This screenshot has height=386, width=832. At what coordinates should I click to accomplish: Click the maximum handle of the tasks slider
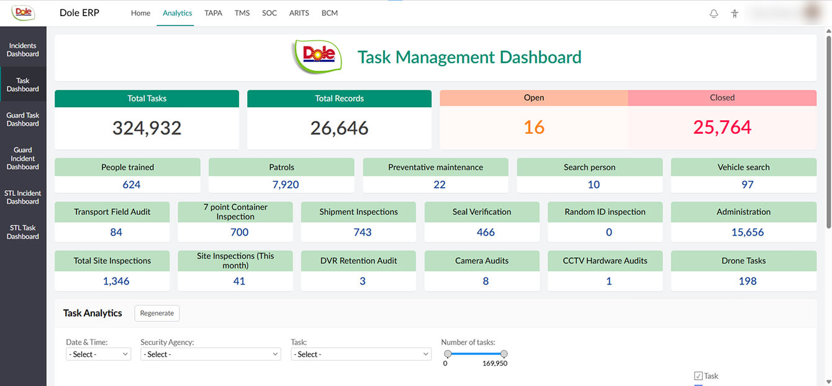pyautogui.click(x=504, y=354)
